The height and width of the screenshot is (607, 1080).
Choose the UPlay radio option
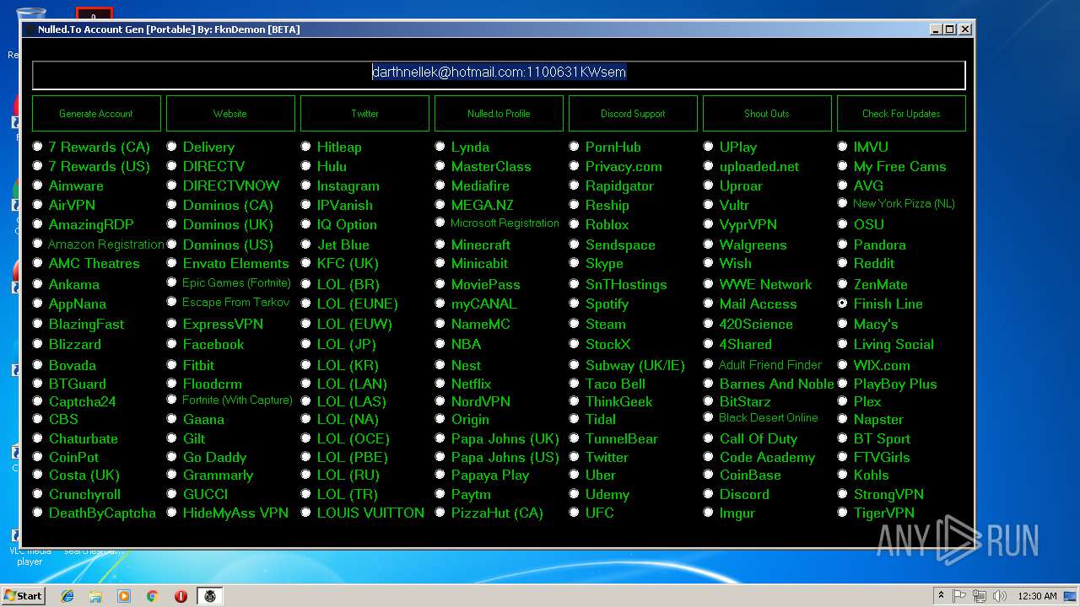point(708,147)
